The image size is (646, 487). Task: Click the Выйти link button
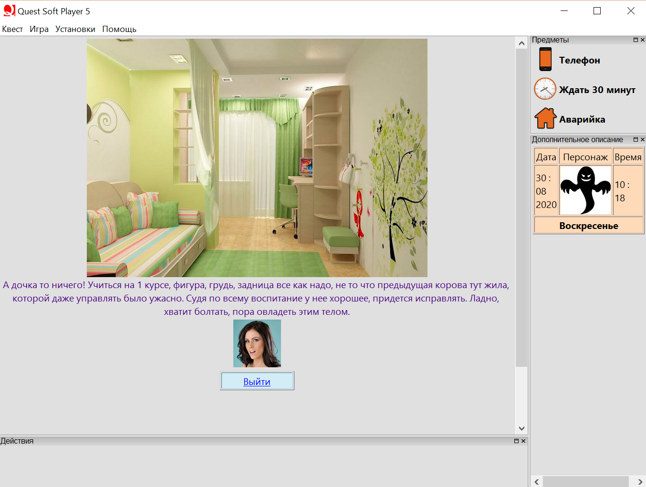tap(257, 381)
